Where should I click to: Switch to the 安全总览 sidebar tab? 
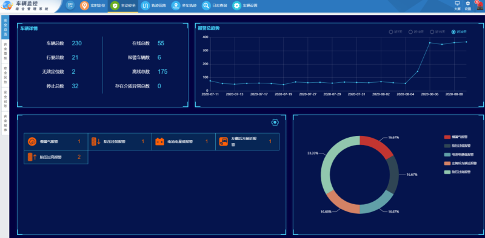5,27
